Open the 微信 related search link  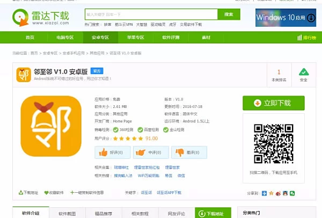pos(181,176)
